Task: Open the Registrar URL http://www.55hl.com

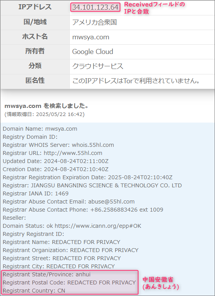Action: 73,153
